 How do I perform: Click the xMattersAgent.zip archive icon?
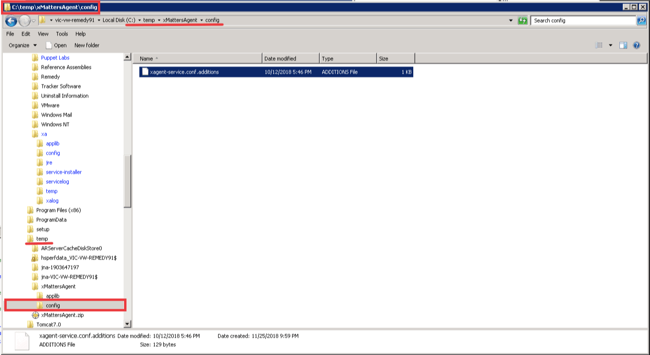click(x=35, y=315)
